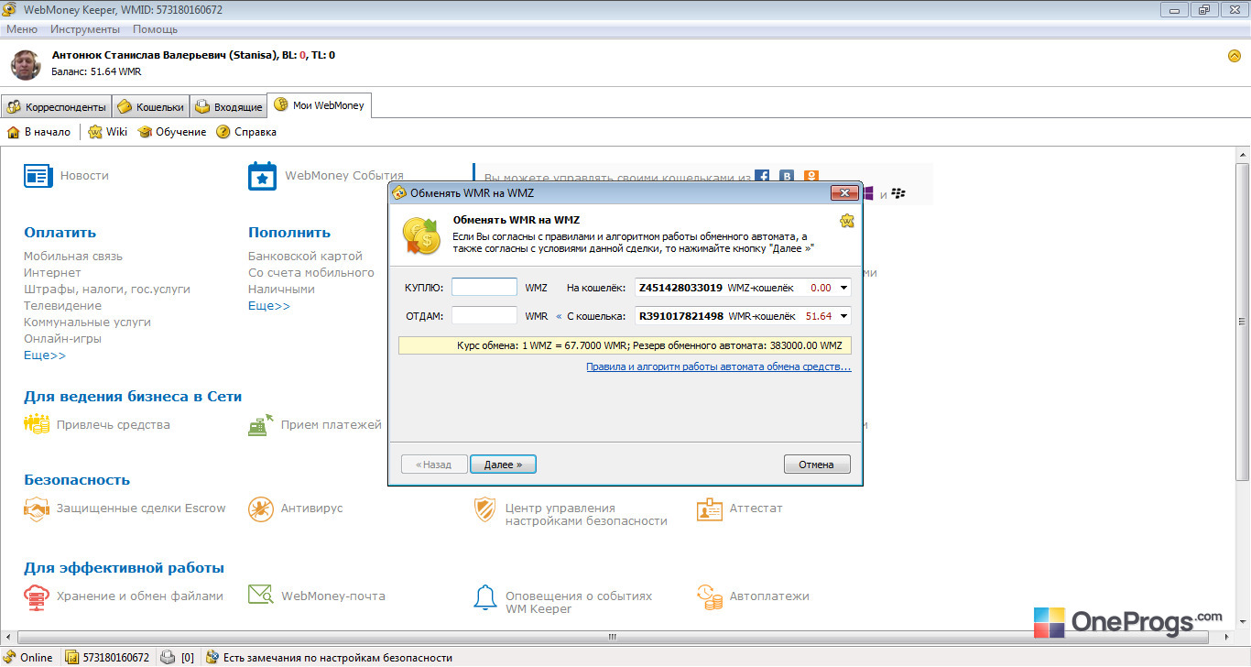Open the Интернет payment link

click(52, 273)
